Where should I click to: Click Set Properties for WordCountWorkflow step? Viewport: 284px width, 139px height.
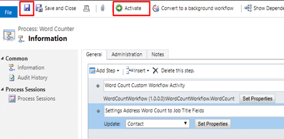pos(257,99)
